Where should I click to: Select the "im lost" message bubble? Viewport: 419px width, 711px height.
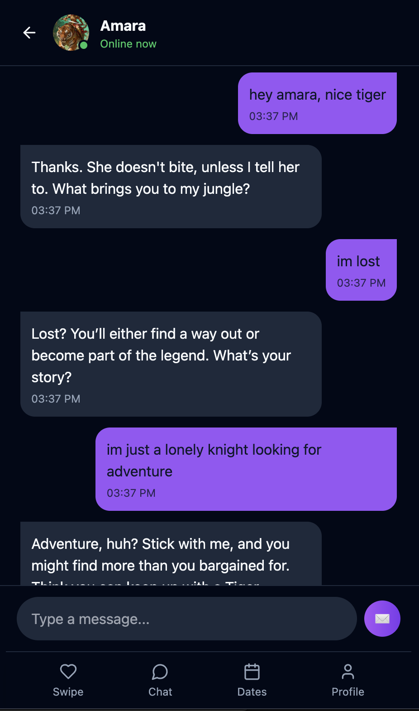pyautogui.click(x=361, y=270)
